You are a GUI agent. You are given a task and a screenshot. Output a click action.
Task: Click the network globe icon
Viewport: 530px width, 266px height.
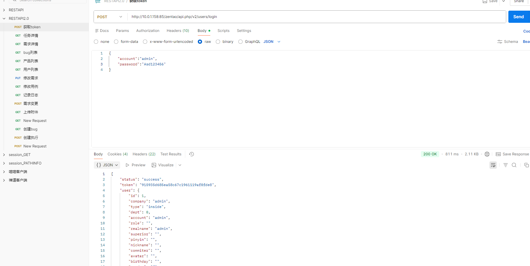(x=487, y=154)
